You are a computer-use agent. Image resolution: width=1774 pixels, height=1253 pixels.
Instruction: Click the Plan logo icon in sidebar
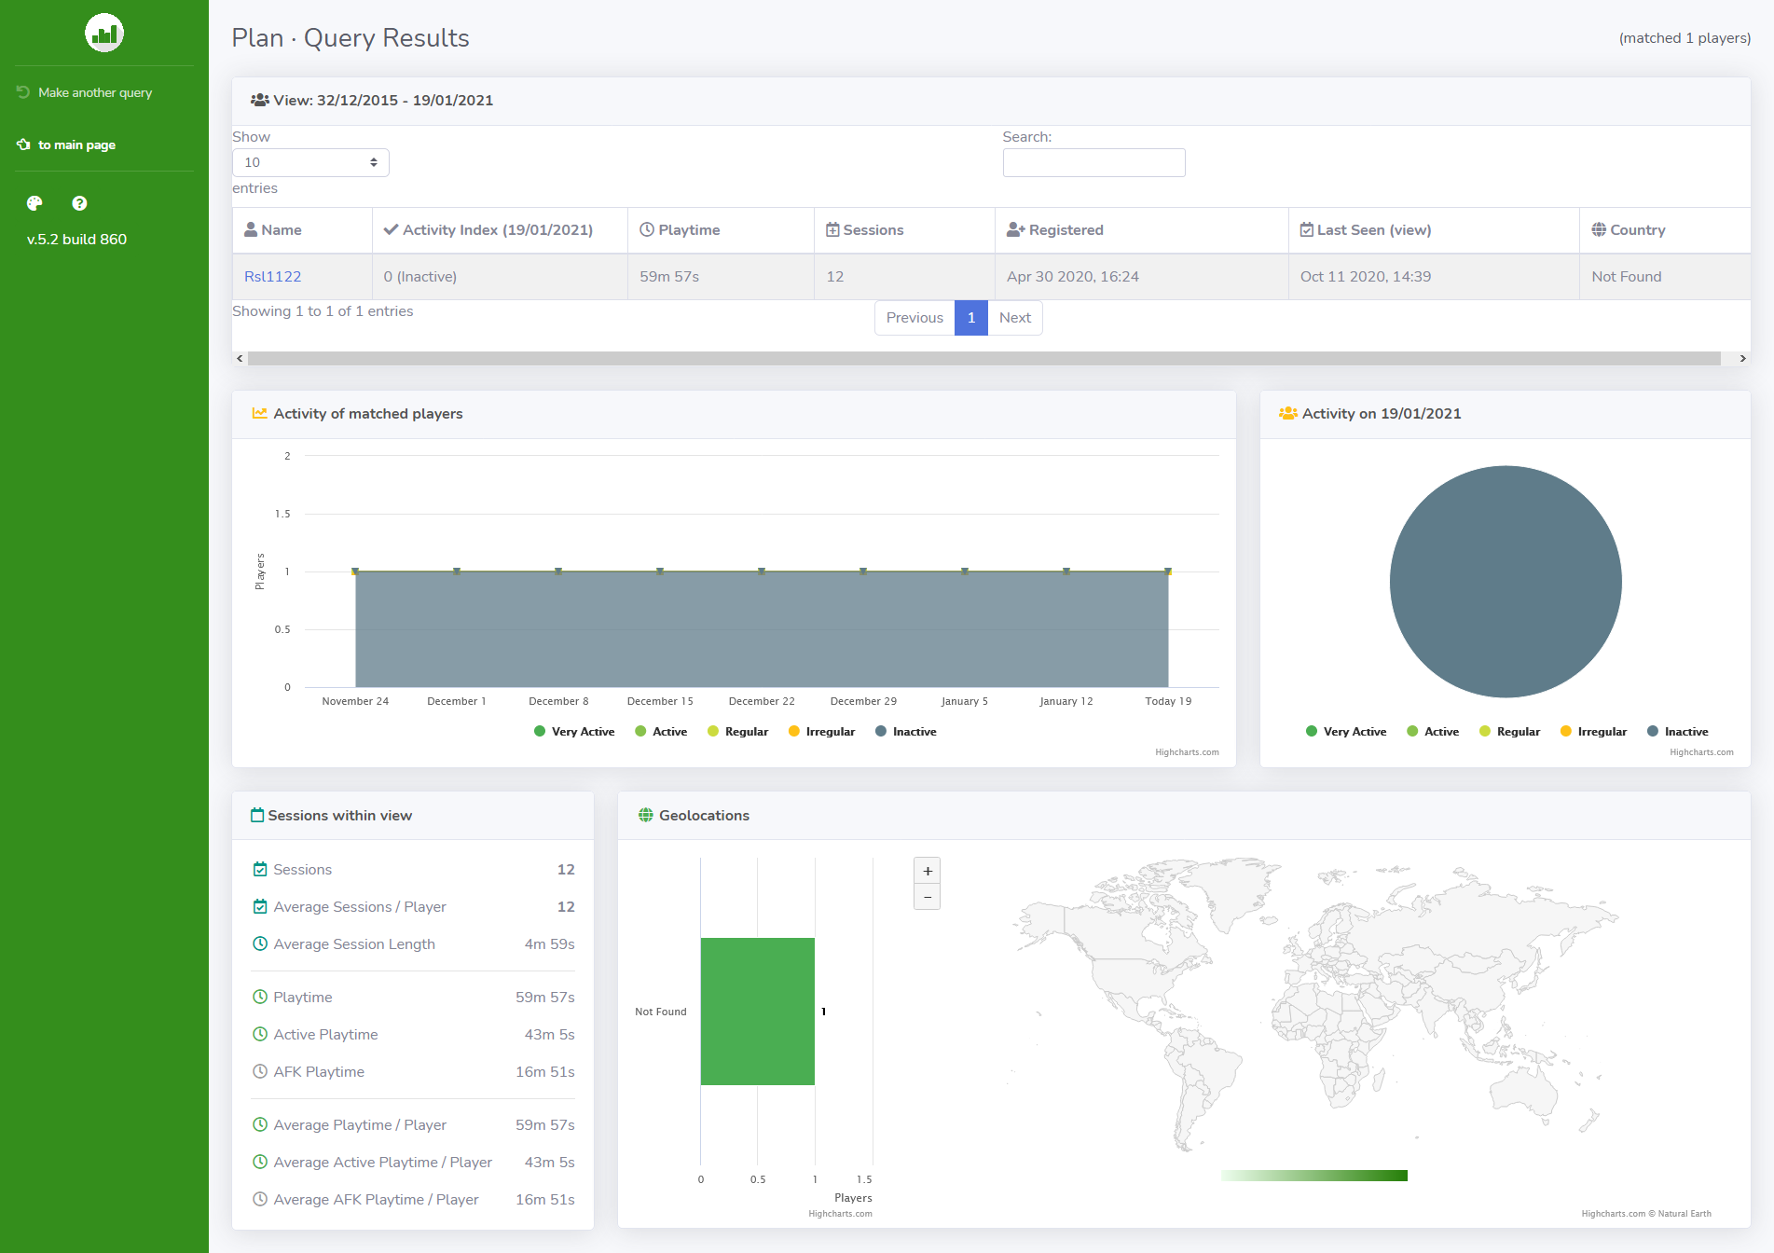(x=104, y=33)
